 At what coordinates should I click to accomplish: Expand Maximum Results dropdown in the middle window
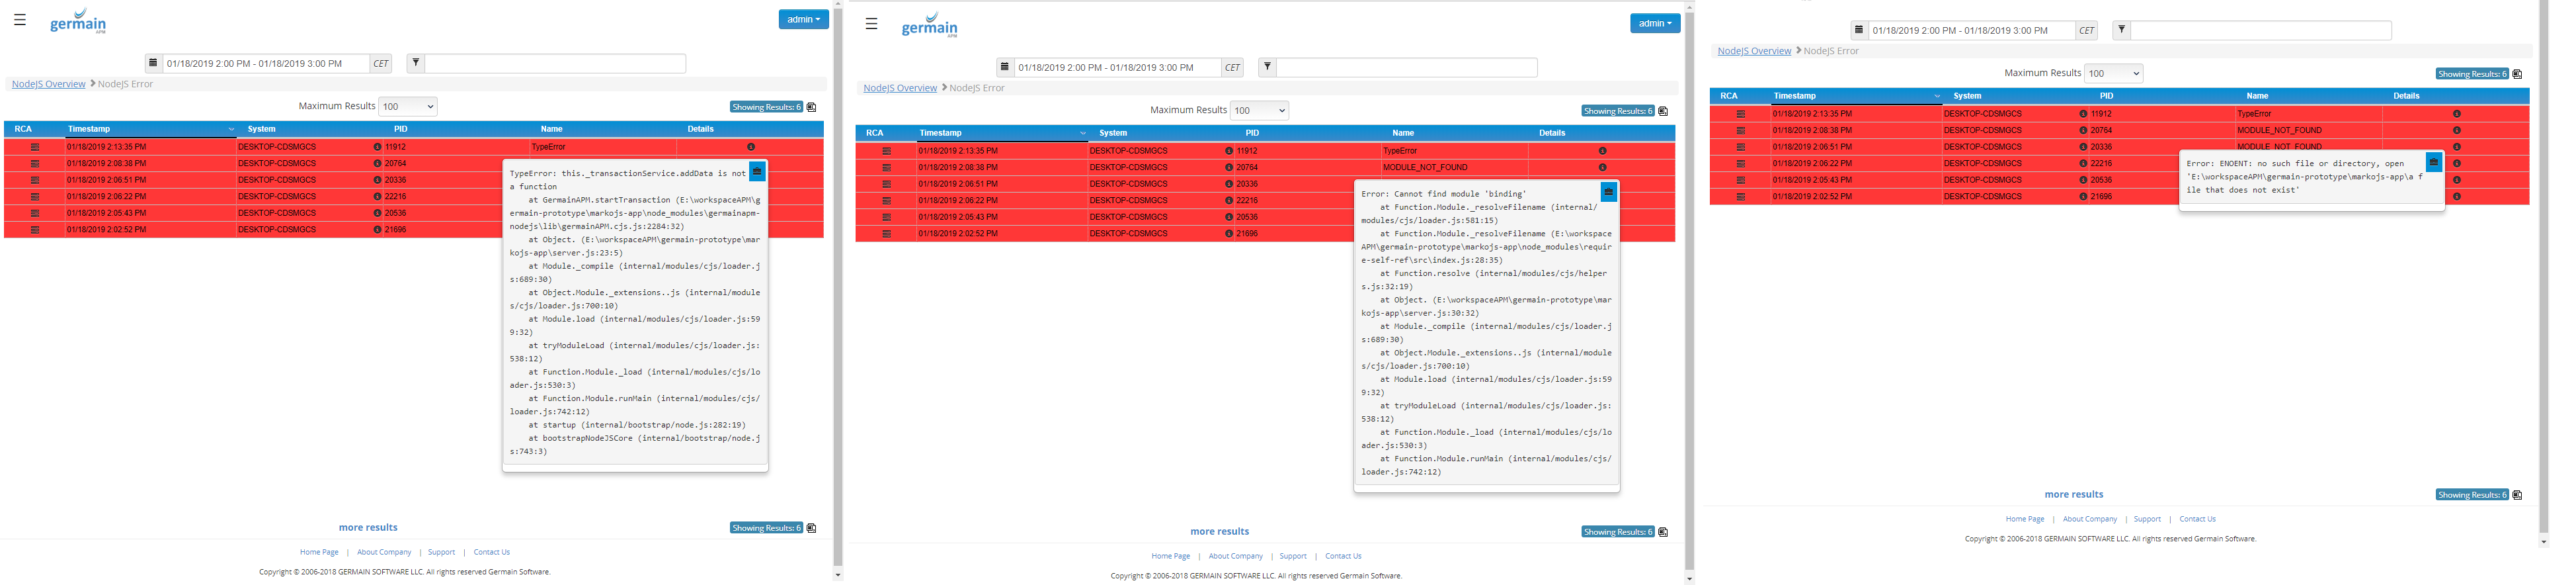pos(1258,111)
